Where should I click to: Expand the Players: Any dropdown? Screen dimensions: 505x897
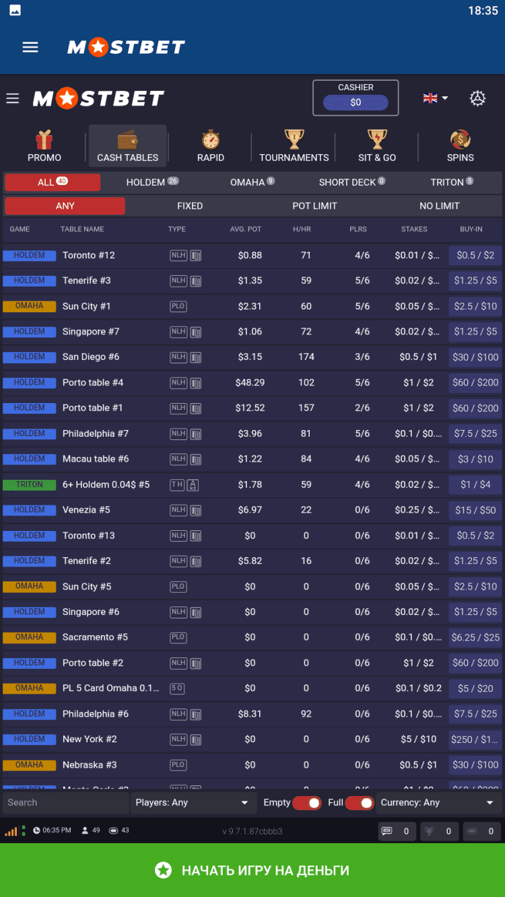tap(192, 803)
